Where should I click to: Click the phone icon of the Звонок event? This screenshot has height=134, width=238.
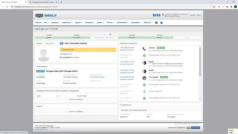click(144, 49)
